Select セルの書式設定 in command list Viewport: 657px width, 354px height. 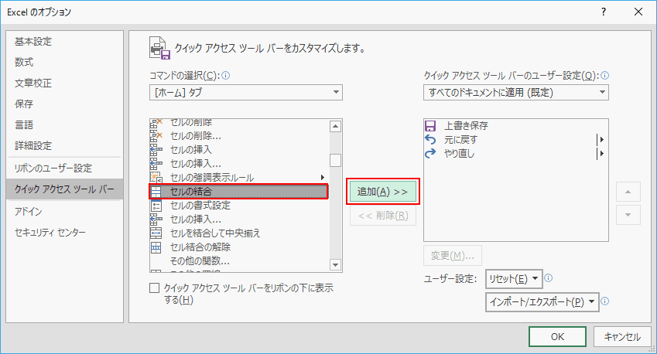click(x=239, y=206)
